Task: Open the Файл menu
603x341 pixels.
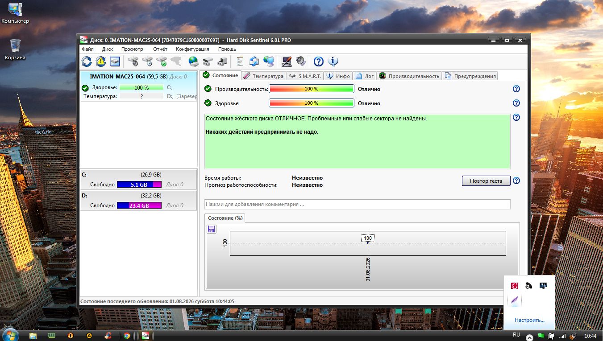Action: [87, 49]
